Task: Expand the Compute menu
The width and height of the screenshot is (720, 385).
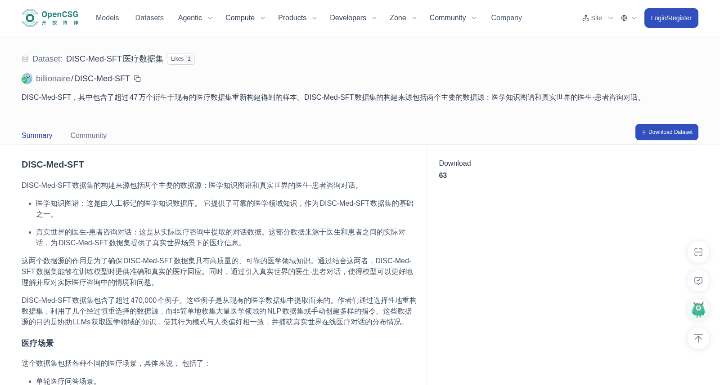Action: [x=245, y=18]
